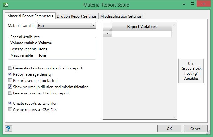This screenshot has width=213, height=137.
Task: Enable Create reports as CSV-files
Action: 10,110
